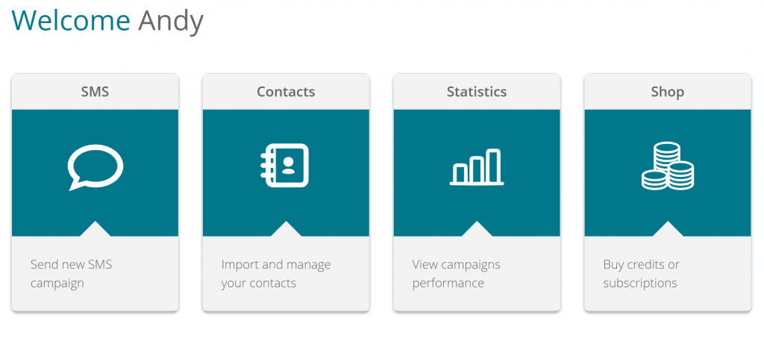This screenshot has height=344, width=764.
Task: Click the tallest coin stack in the Shop icon
Action: tap(667, 154)
